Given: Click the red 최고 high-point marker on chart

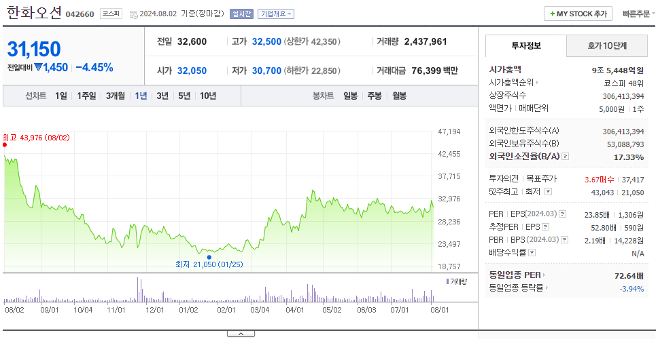Looking at the screenshot, I should click(x=5, y=145).
